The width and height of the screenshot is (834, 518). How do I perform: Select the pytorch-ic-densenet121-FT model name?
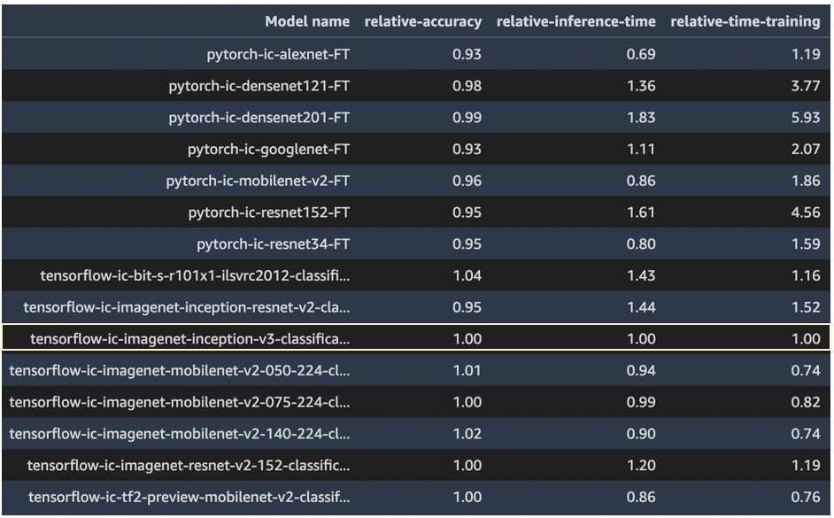(259, 86)
